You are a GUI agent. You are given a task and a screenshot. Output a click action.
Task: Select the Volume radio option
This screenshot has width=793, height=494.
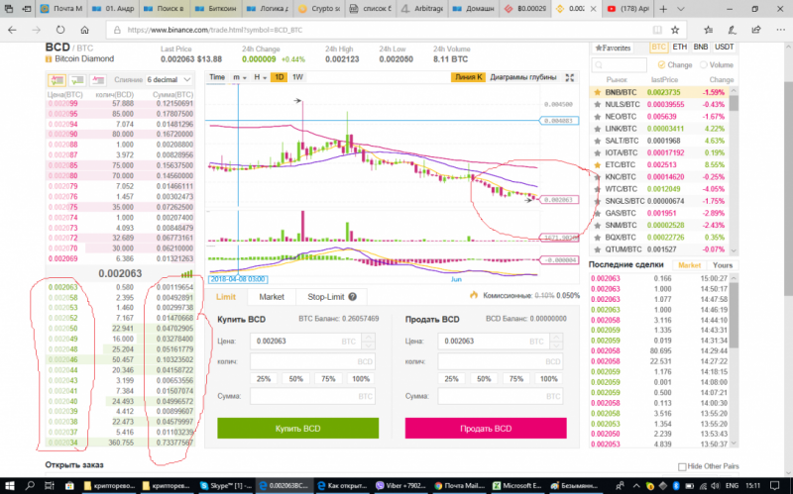click(703, 64)
